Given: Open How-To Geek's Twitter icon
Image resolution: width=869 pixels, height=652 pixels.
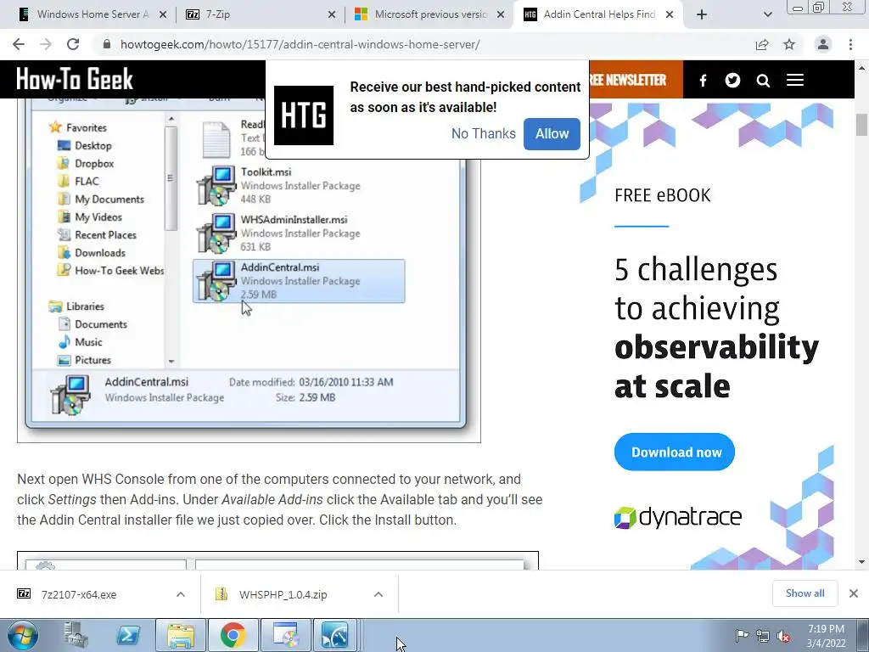Looking at the screenshot, I should coord(732,81).
